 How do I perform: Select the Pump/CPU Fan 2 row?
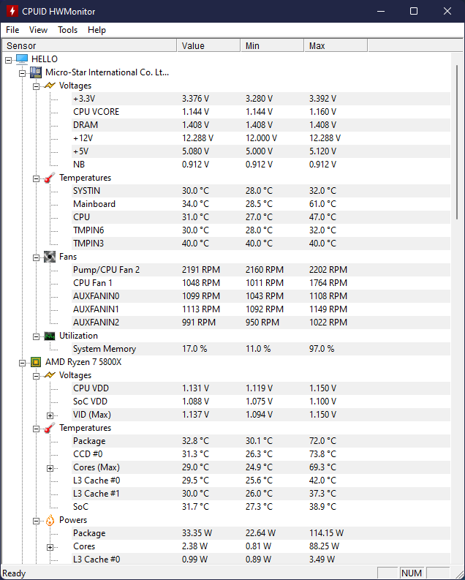coord(261,270)
